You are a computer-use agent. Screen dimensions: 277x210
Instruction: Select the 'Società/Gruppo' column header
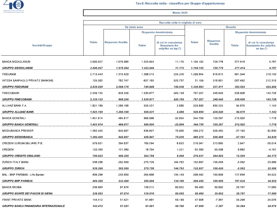(x=42, y=45)
